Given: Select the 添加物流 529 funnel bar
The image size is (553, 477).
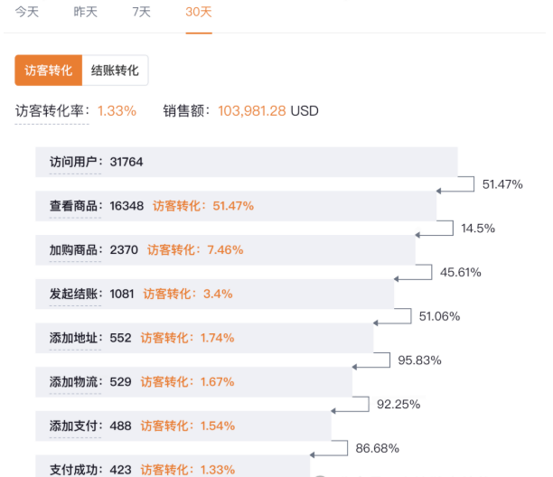Looking at the screenshot, I should click(192, 381).
